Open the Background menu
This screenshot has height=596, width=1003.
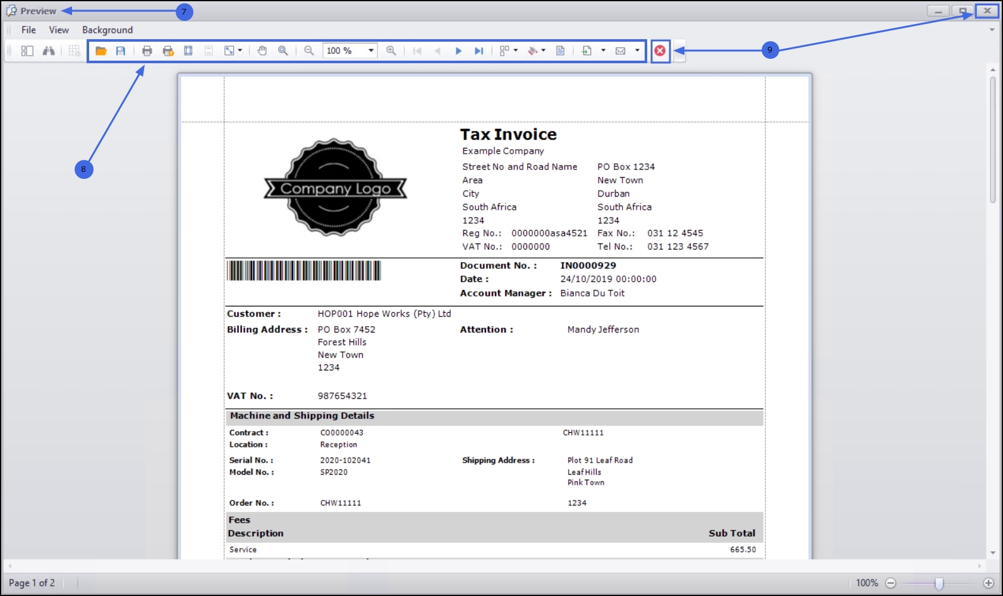(x=107, y=30)
